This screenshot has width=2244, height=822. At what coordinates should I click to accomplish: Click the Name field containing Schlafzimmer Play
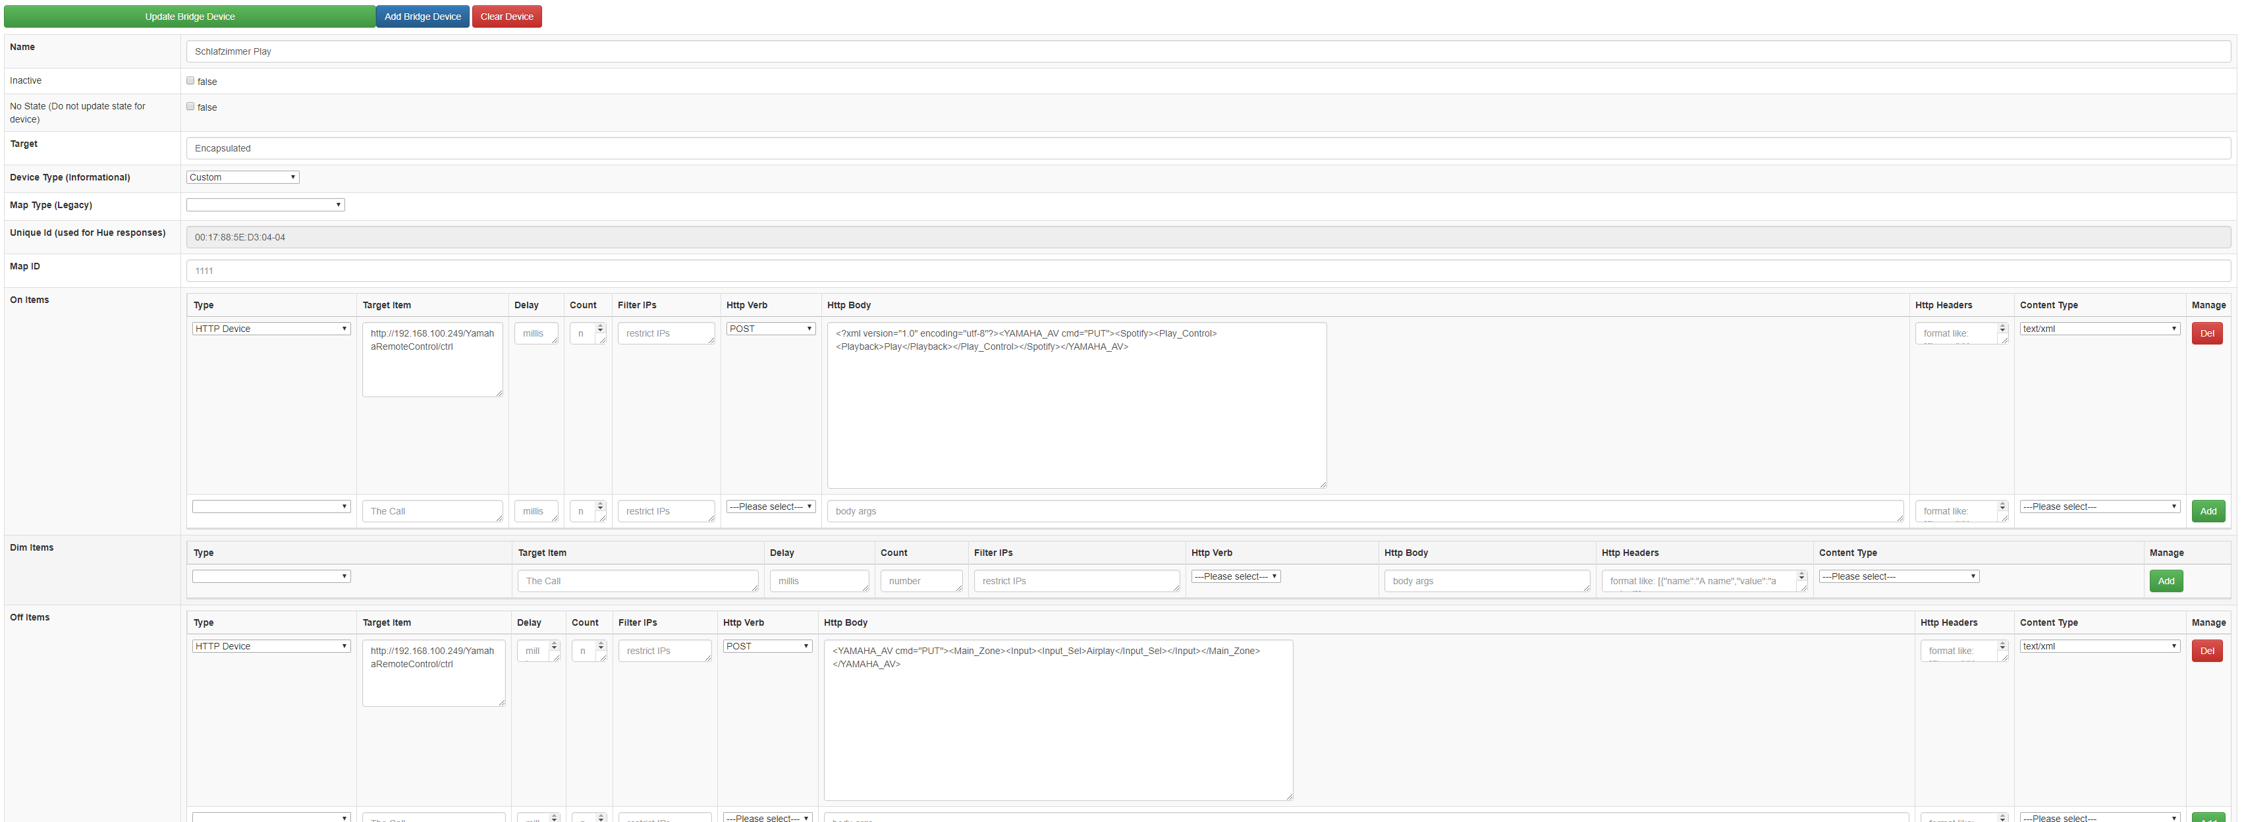pos(1207,51)
